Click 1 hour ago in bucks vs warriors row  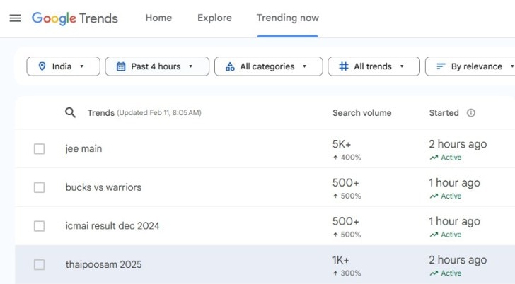pos(455,183)
